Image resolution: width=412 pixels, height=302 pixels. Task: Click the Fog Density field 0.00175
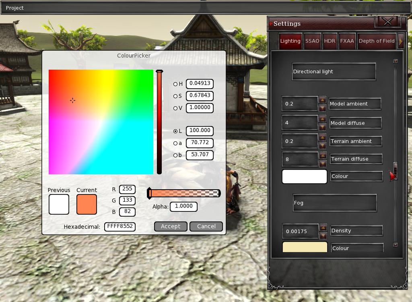(301, 231)
